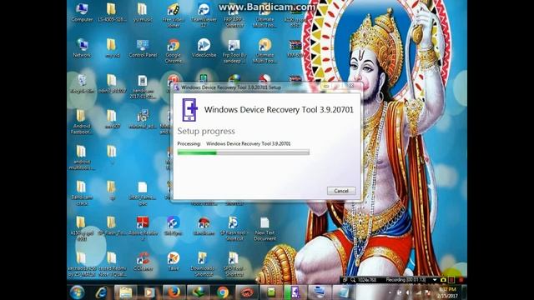Select the SP flash tool Shortcut icon

(x=234, y=228)
